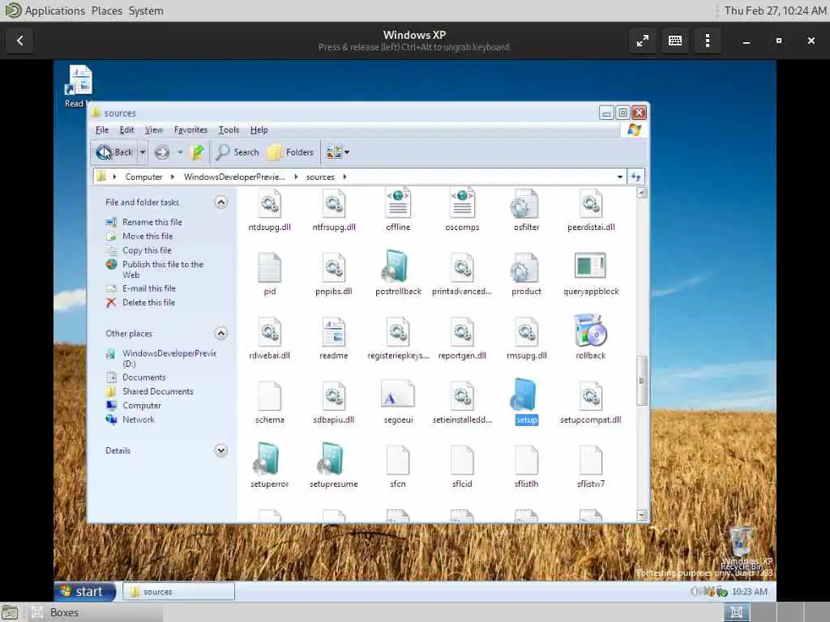830x622 pixels.
Task: Open the Tools menu
Action: [229, 130]
